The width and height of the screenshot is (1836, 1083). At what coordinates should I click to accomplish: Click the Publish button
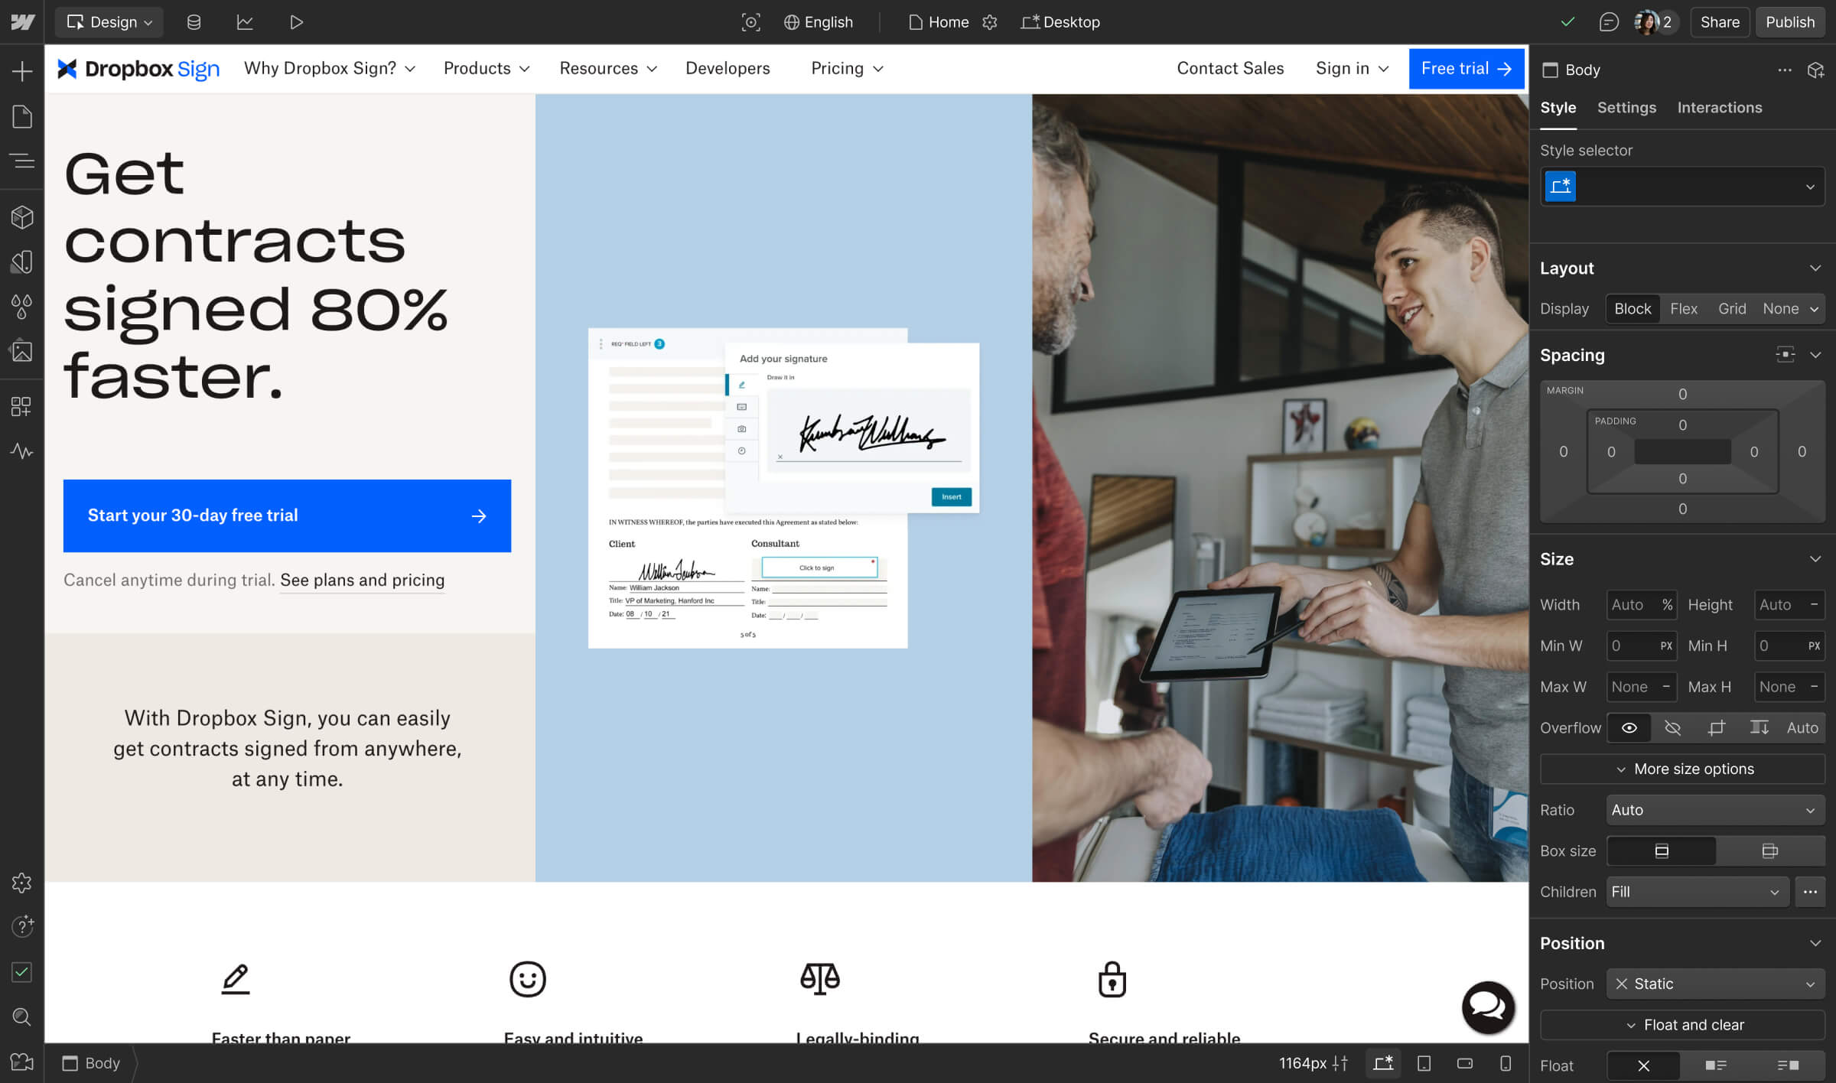[1789, 22]
